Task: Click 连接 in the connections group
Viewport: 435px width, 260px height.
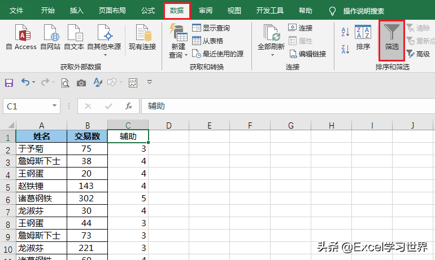Action: [300, 28]
